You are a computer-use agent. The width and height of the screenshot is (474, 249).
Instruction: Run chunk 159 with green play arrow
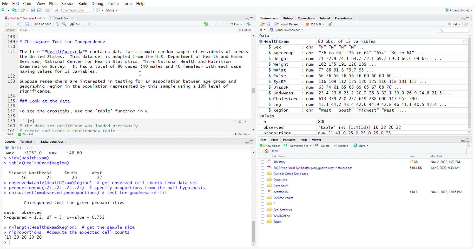(x=245, y=122)
